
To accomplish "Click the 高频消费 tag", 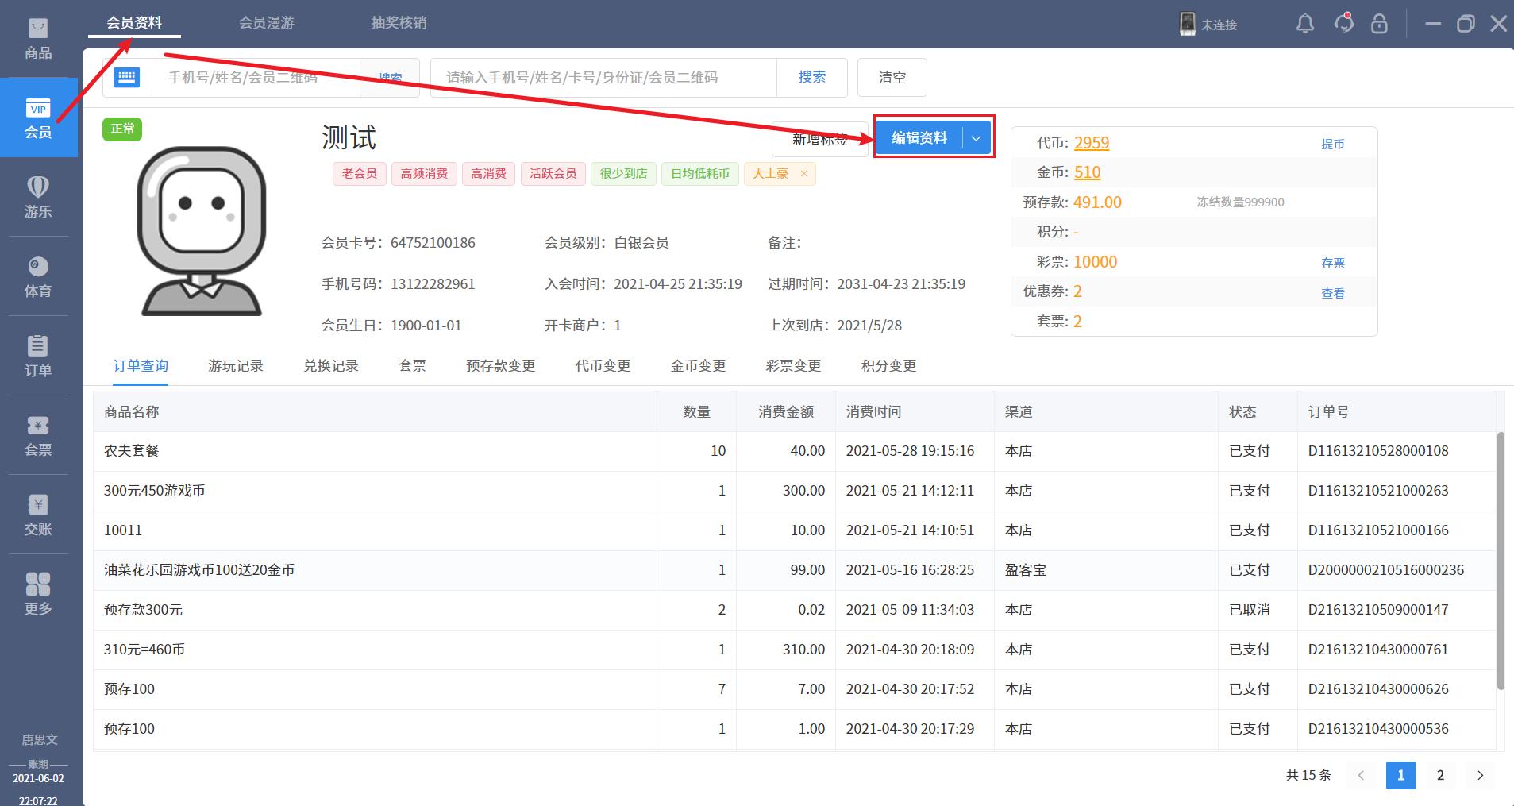I will 424,173.
